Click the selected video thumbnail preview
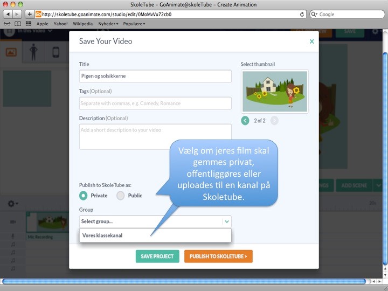The image size is (388, 291). click(275, 91)
